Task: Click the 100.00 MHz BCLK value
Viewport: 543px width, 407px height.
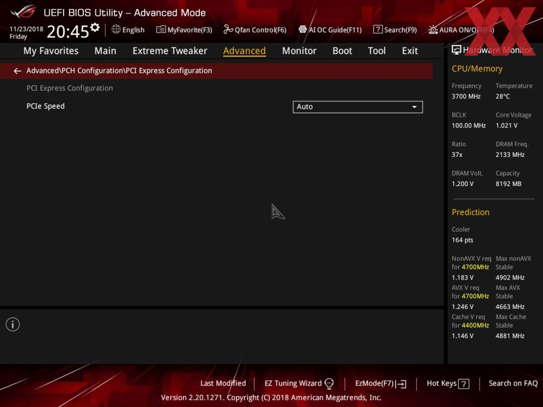Action: click(469, 125)
